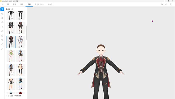Select the Tops (shirt) category icon
This screenshot has width=175, height=99.
[x=2, y=14]
